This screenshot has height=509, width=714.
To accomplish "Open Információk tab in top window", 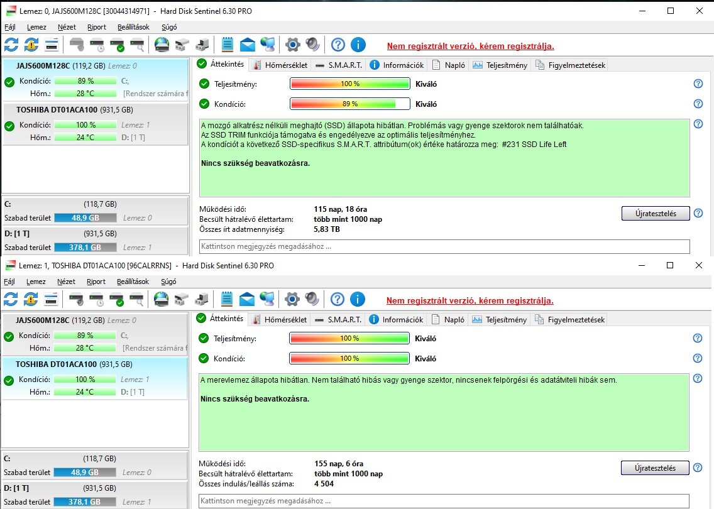I will tap(397, 65).
